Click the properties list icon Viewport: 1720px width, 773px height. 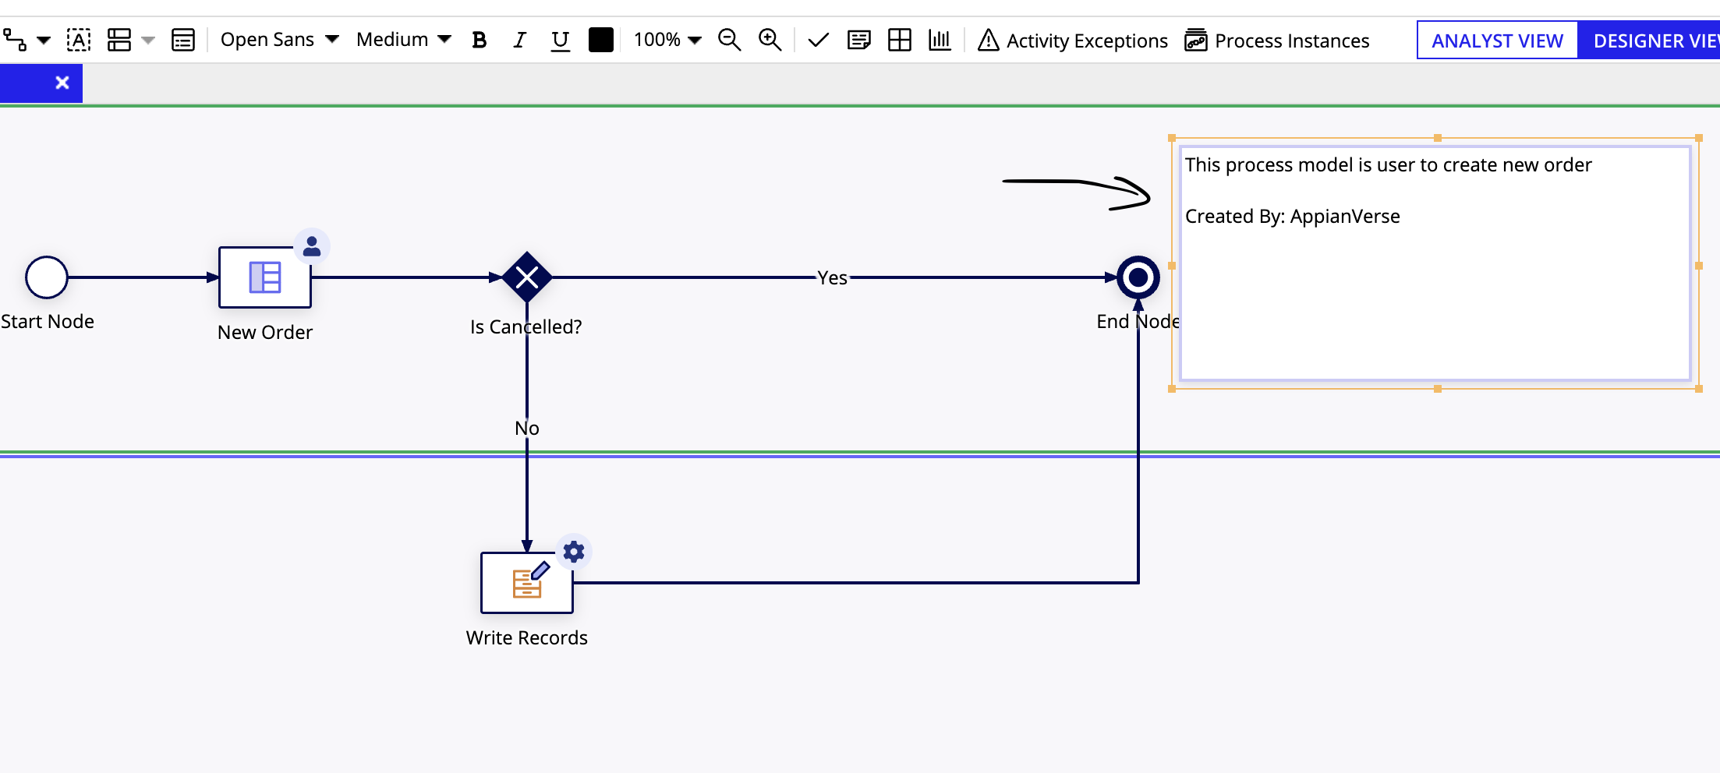(x=183, y=40)
